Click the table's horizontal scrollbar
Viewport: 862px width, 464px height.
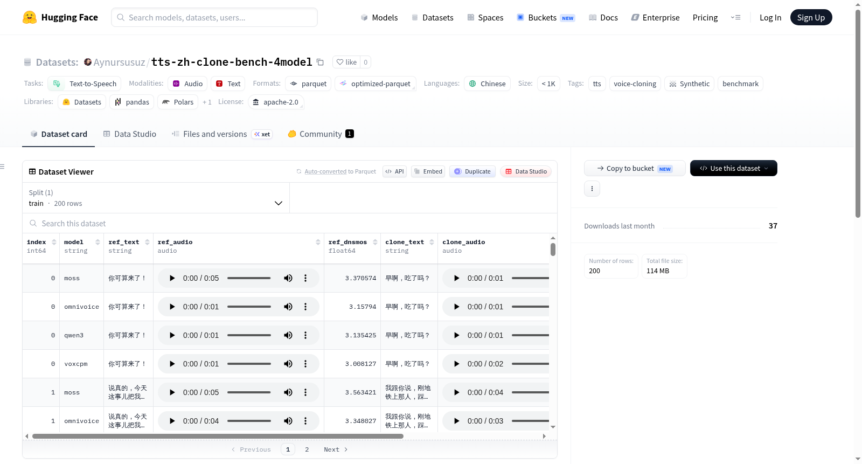pos(218,436)
